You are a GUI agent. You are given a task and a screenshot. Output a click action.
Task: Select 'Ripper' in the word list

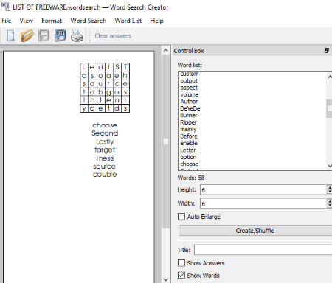click(188, 122)
